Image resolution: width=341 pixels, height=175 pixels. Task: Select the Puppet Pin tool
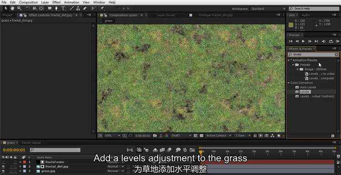(x=102, y=9)
